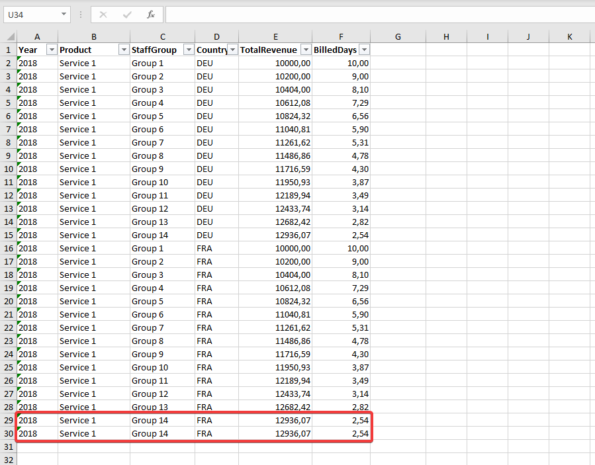Screen dimensions: 595x465
Task: Click the Select All corner triangle
Action: (x=9, y=37)
